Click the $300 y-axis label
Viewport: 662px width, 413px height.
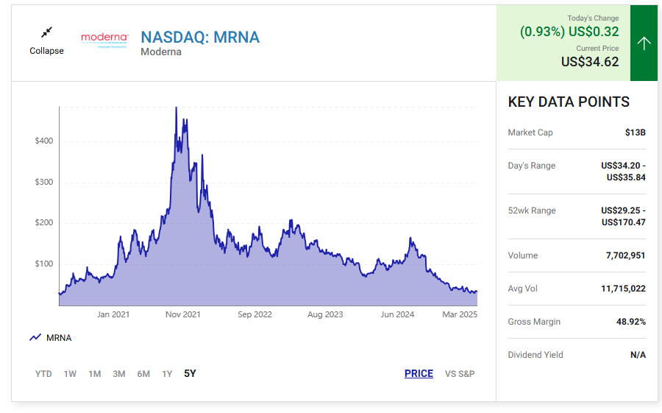pos(44,182)
